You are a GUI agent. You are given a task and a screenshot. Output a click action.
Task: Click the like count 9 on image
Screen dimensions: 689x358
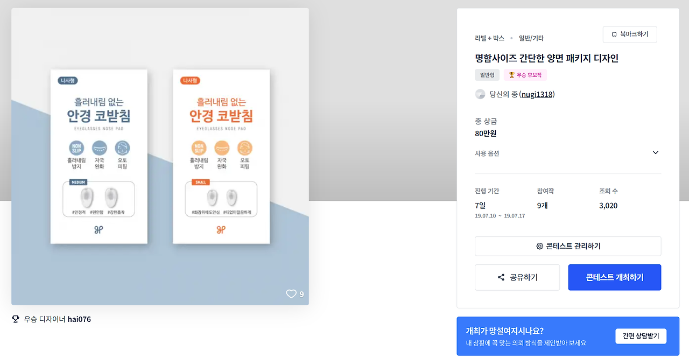301,294
